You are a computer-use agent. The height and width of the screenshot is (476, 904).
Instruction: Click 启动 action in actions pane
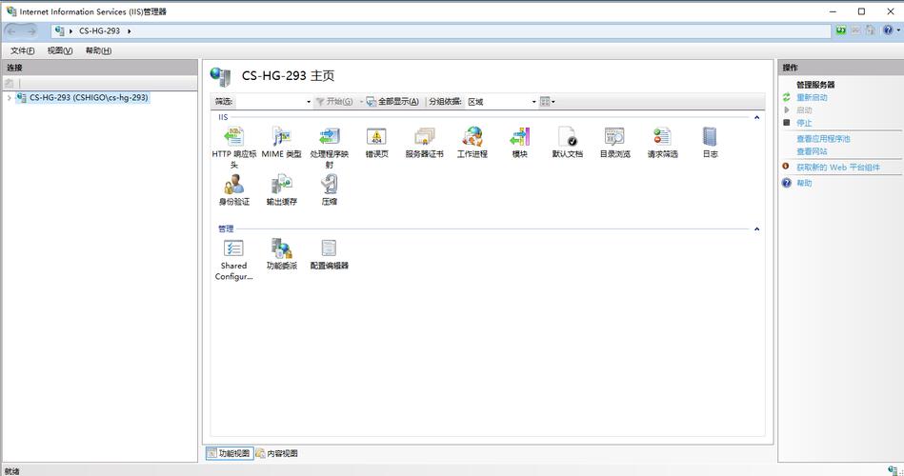pyautogui.click(x=804, y=110)
